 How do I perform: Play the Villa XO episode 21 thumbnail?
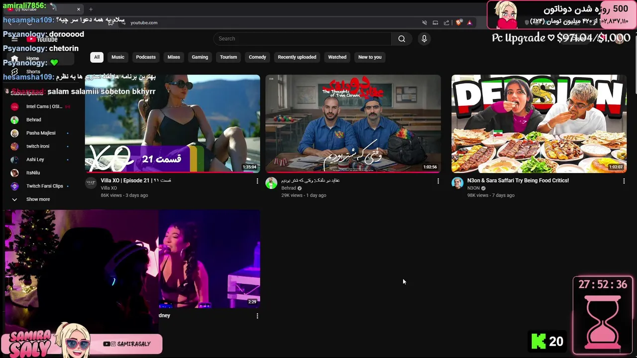point(172,123)
